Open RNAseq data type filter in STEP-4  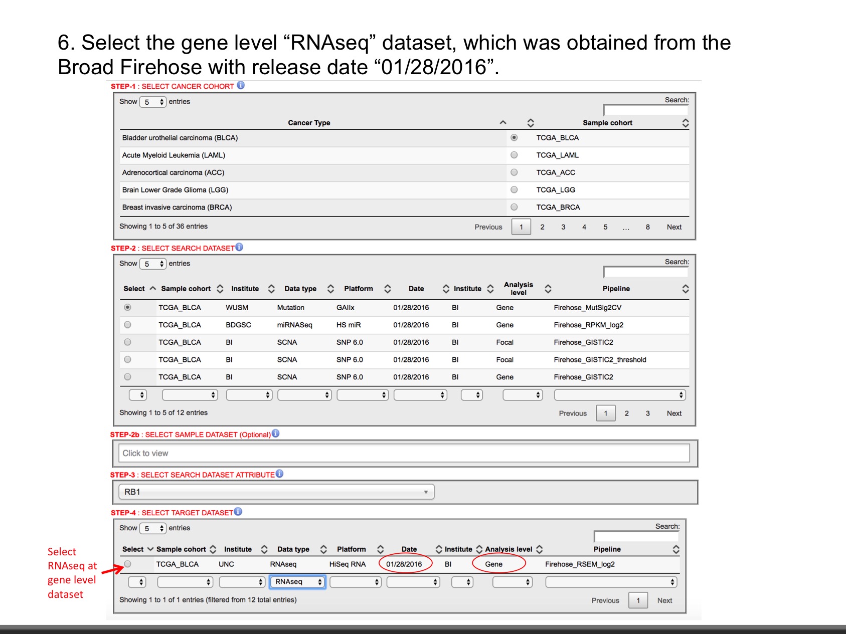tap(298, 582)
